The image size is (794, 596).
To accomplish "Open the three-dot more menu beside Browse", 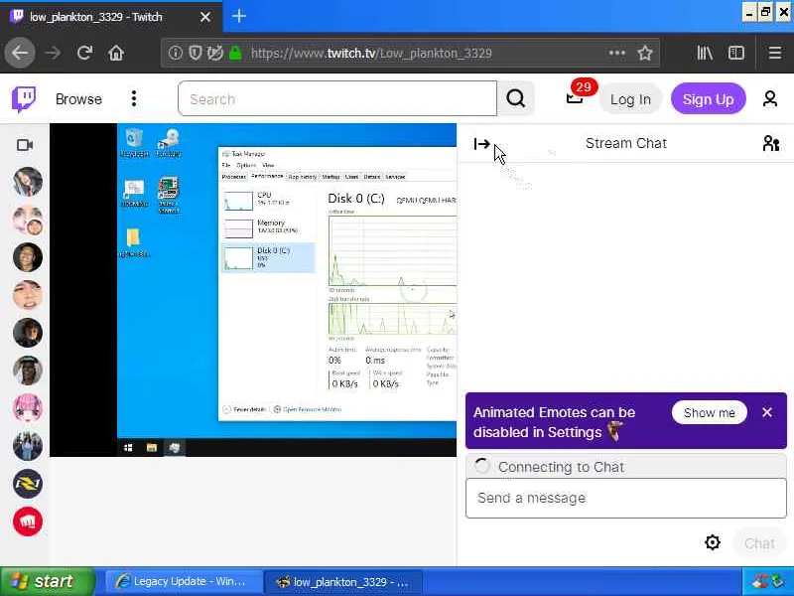I will click(134, 98).
